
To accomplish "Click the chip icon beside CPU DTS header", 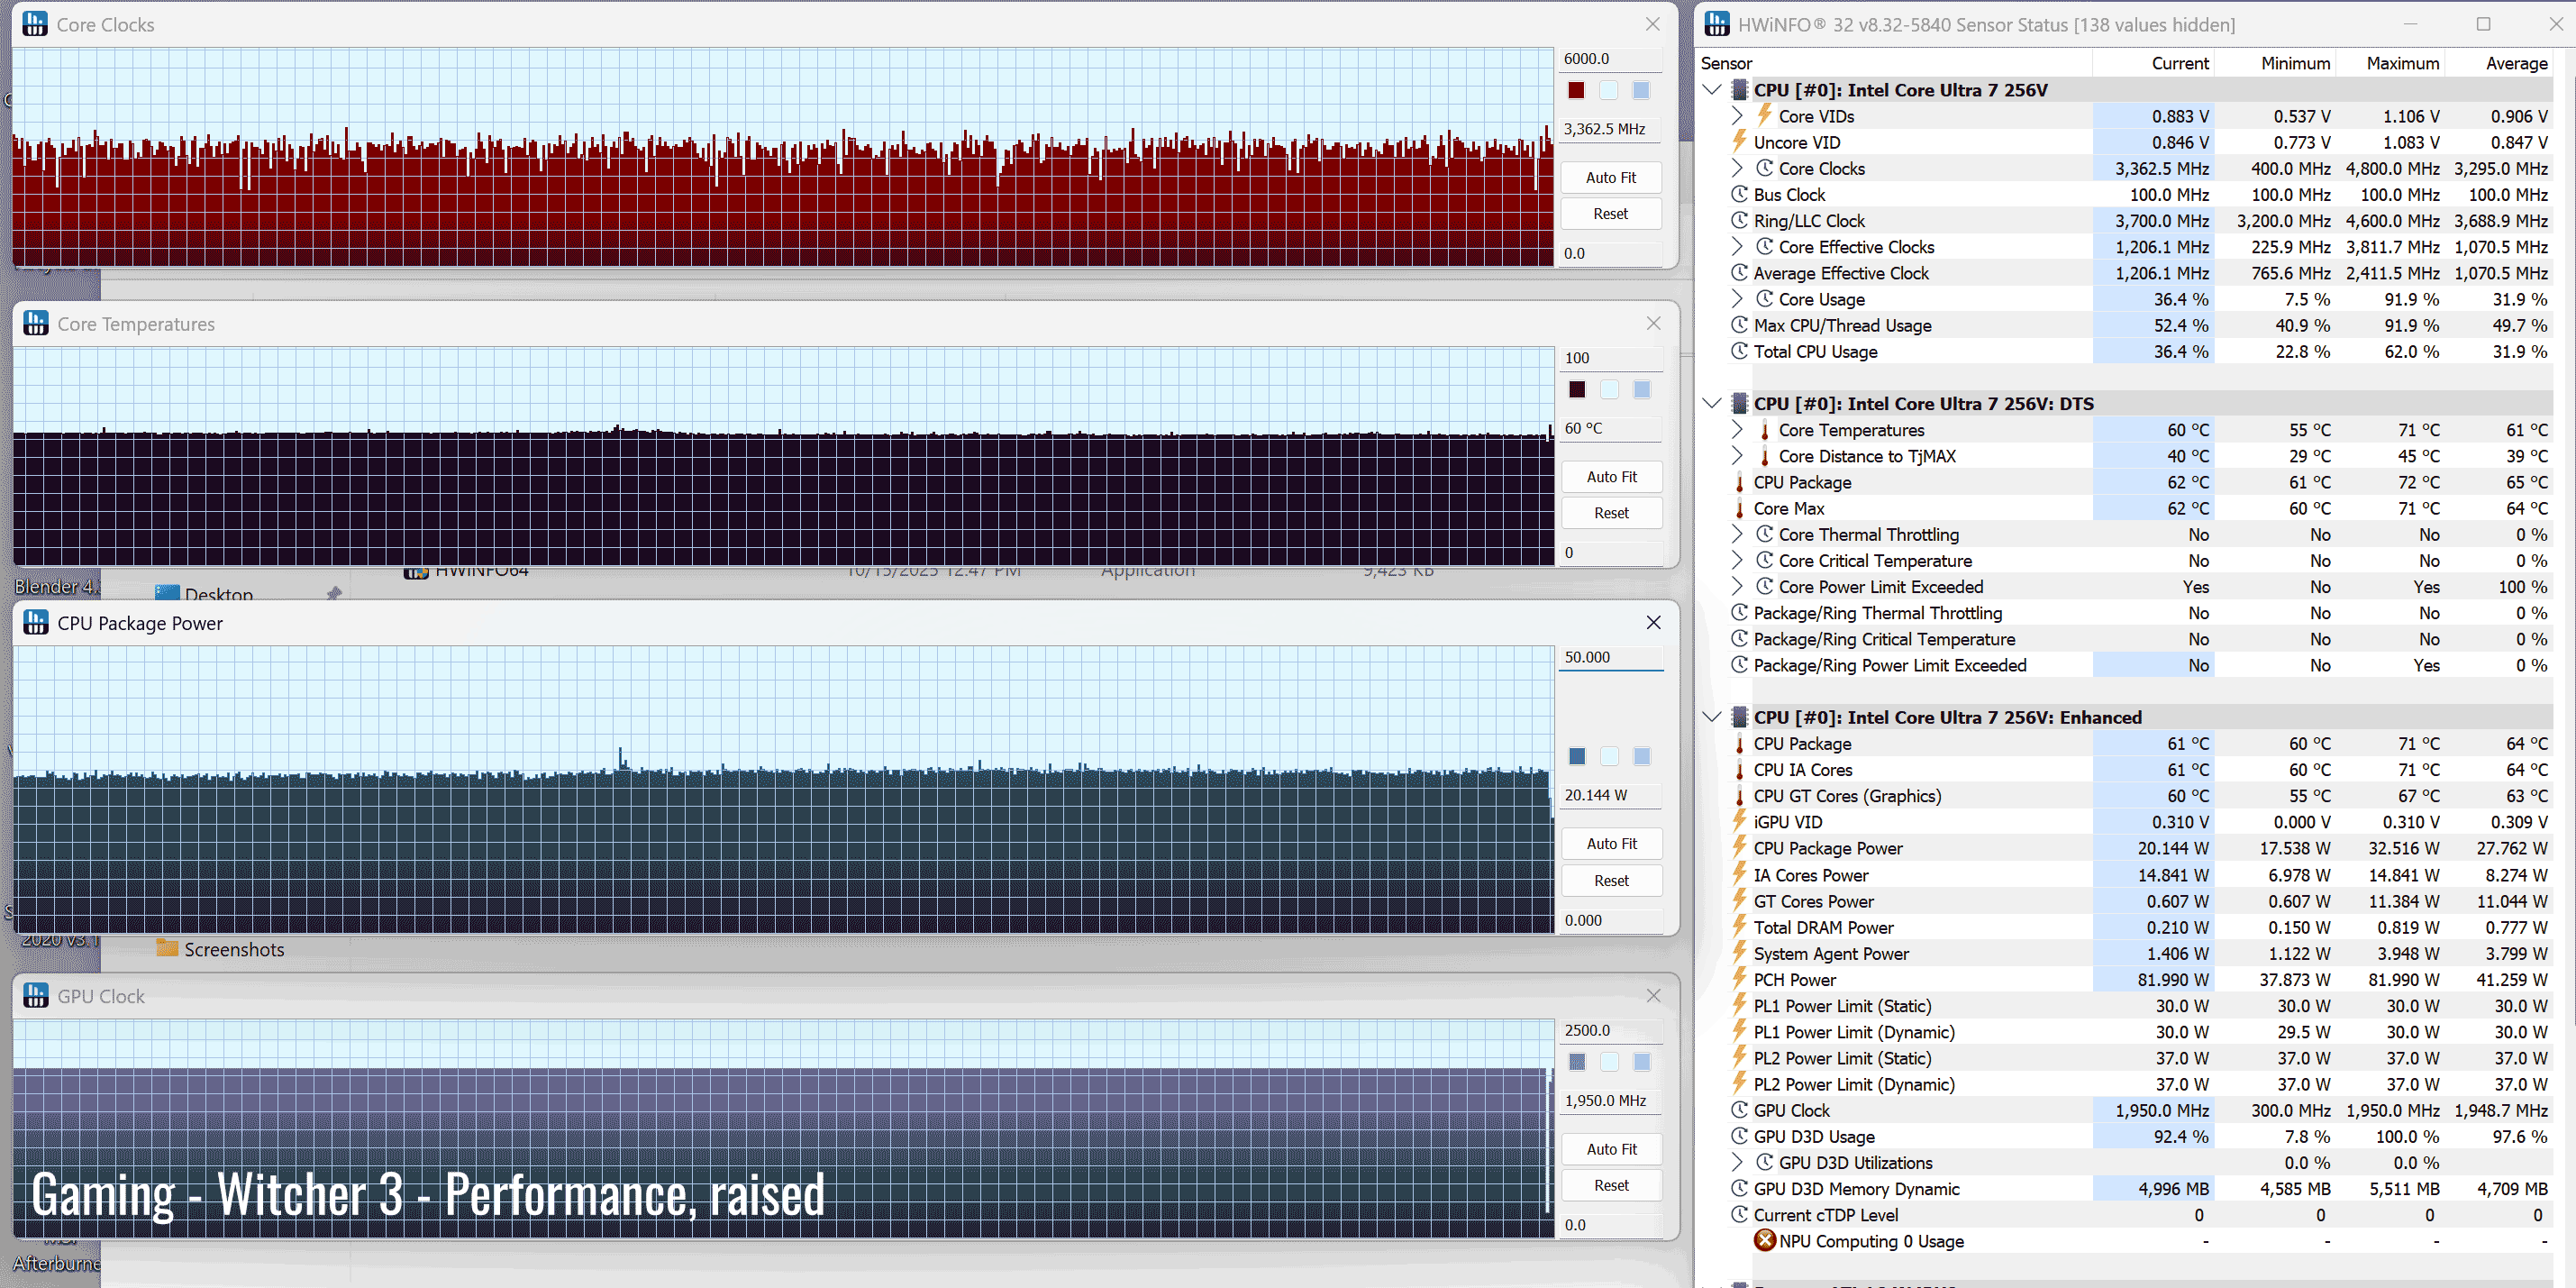I will coord(1739,404).
